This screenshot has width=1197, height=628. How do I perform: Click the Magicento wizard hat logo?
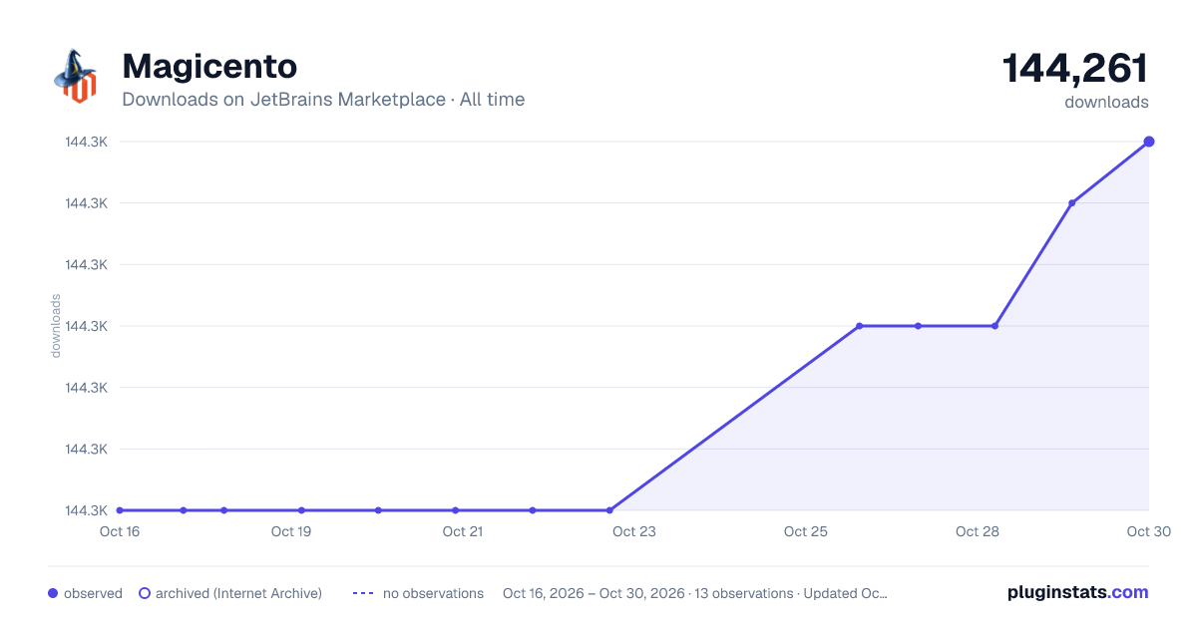click(x=75, y=76)
